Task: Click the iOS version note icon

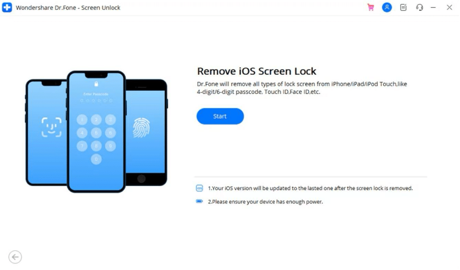Action: pyautogui.click(x=200, y=188)
